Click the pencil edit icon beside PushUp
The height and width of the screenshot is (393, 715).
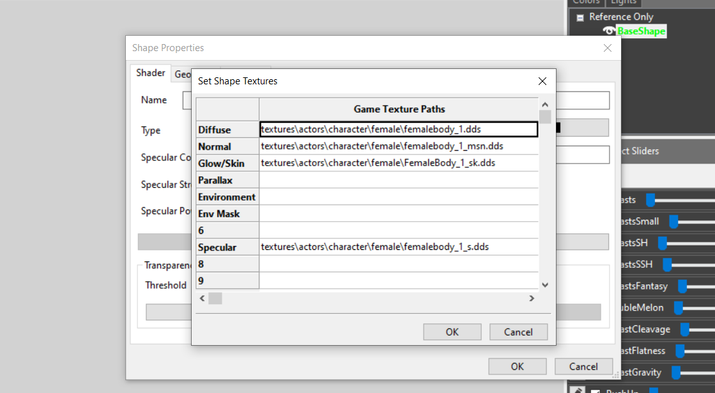576,390
